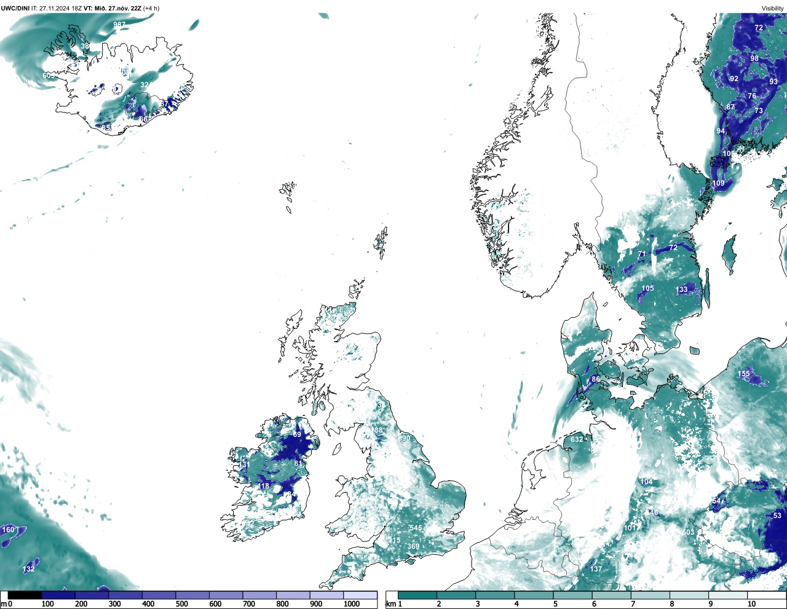Click the 987 value north of Iceland
Screen dimensions: 787x609
pyautogui.click(x=119, y=25)
